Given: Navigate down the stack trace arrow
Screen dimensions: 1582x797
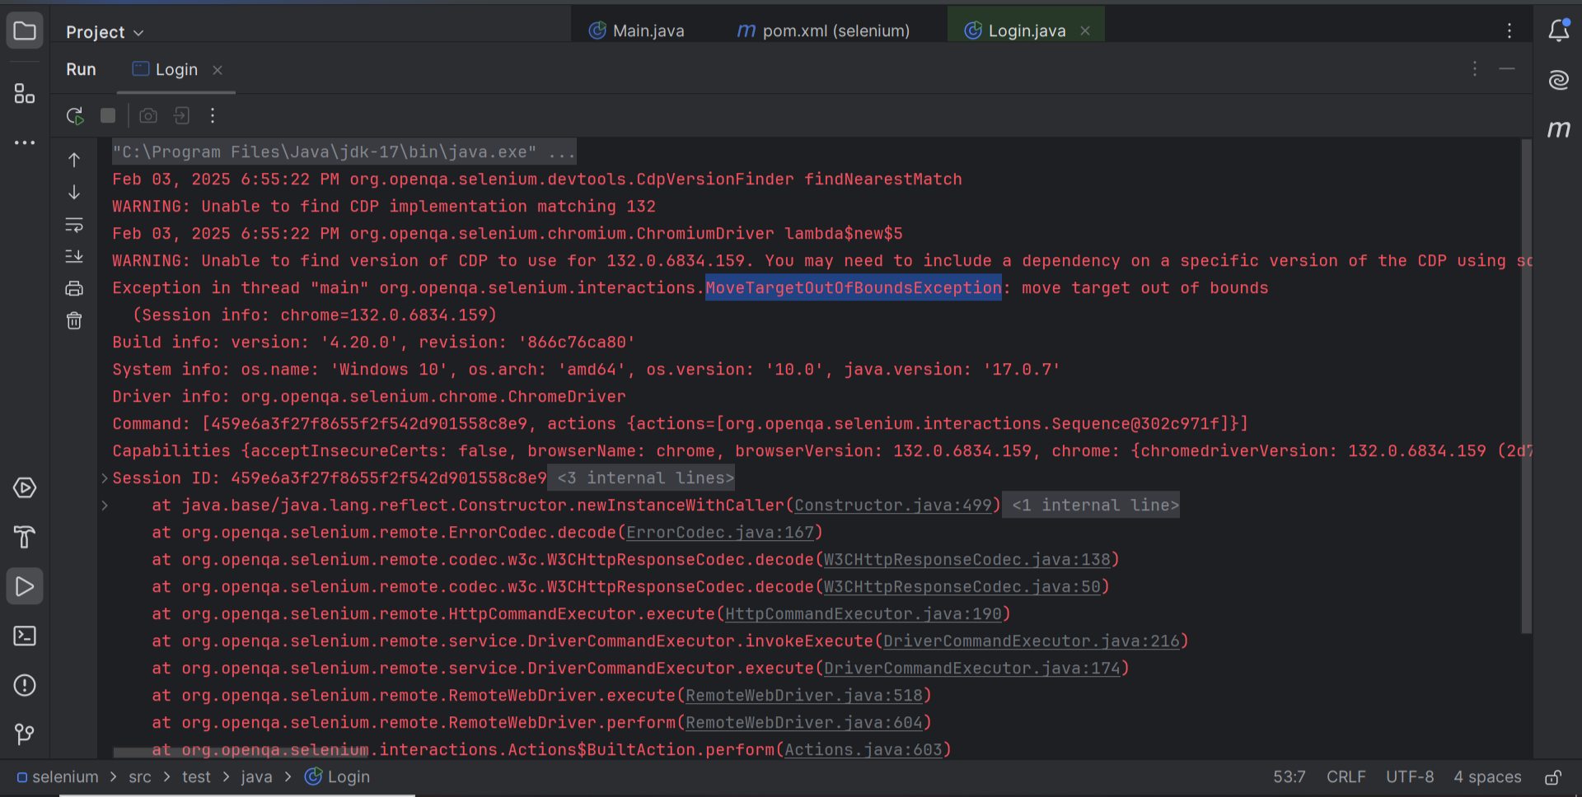Looking at the screenshot, I should [74, 192].
